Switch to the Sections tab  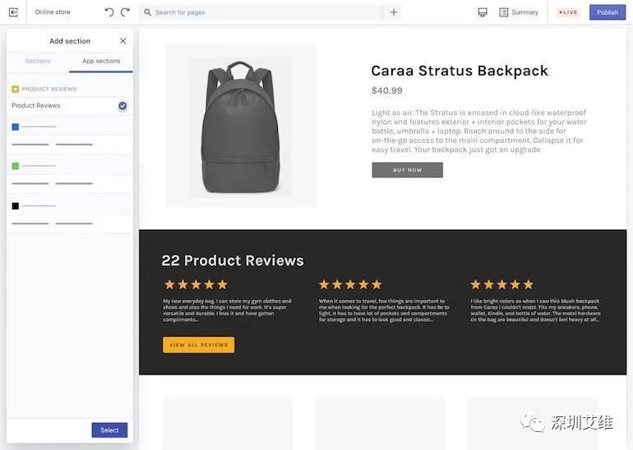[38, 61]
